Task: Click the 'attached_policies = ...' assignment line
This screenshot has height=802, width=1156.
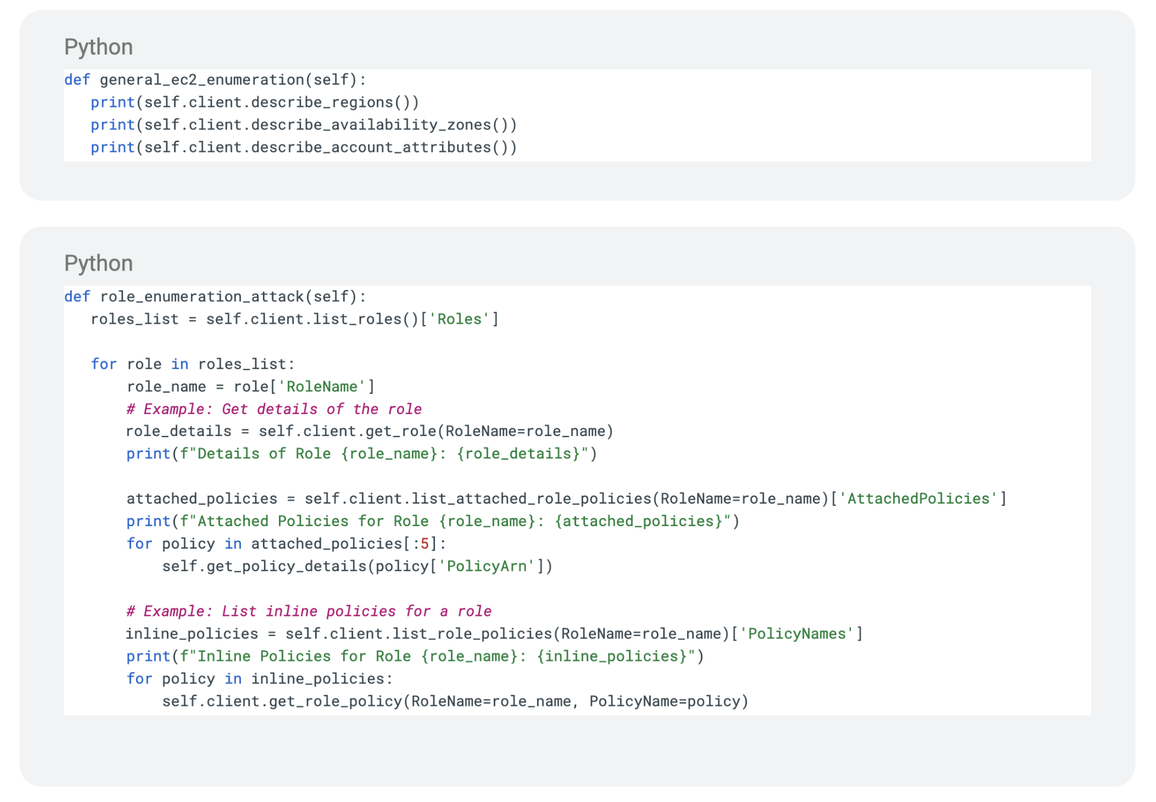Action: (x=567, y=499)
